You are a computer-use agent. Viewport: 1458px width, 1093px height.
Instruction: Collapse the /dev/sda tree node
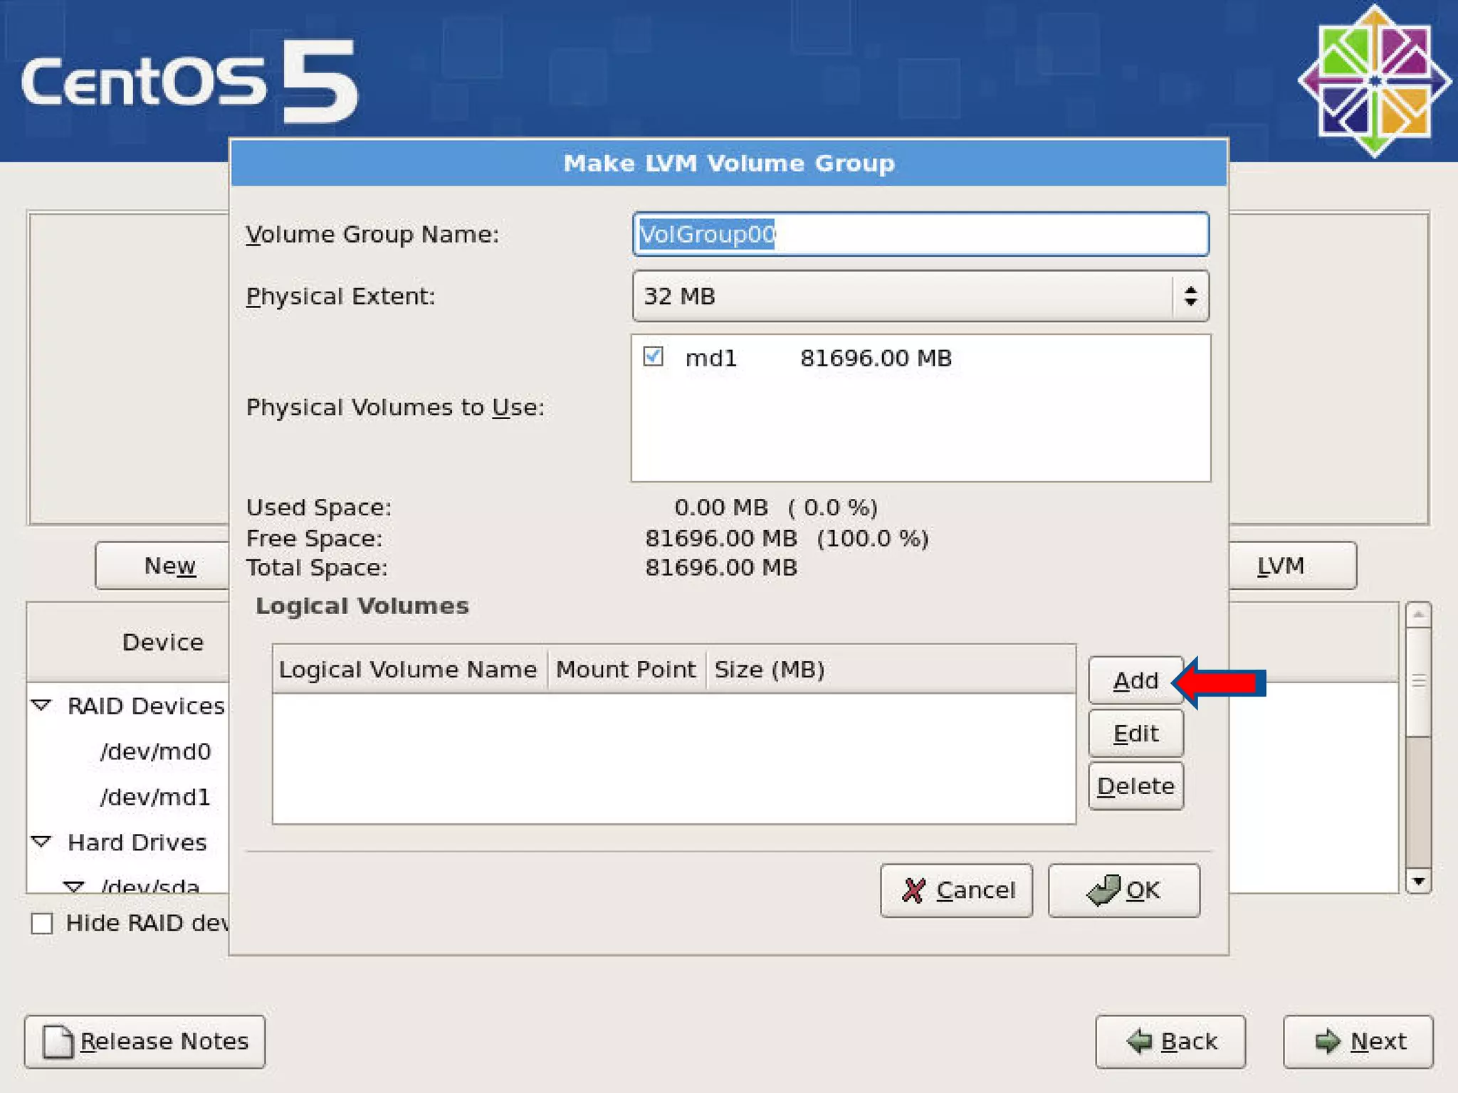(x=73, y=886)
